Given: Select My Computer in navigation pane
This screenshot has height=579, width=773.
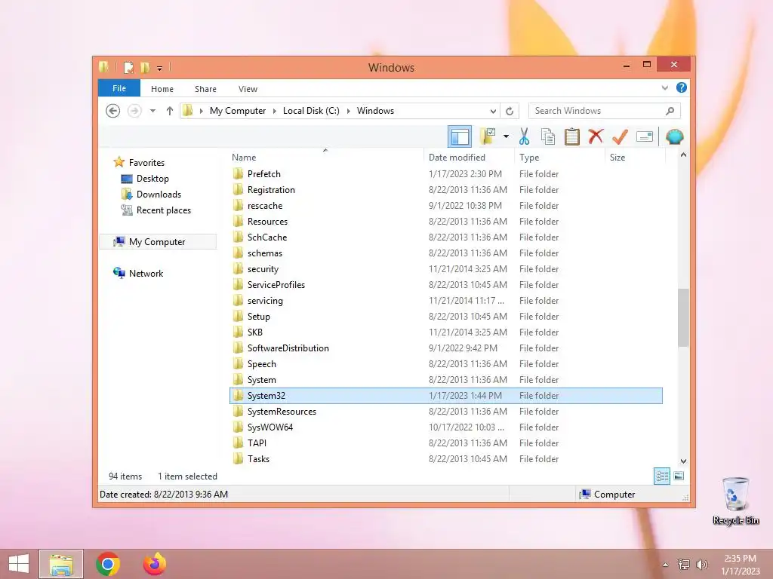Looking at the screenshot, I should [x=158, y=242].
